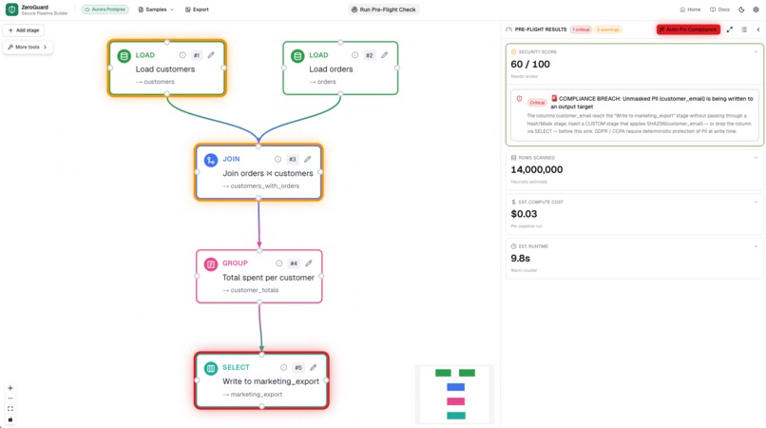Viewport: 766px width, 428px height.
Task: Edit the Total spent per customer stage
Action: (x=309, y=263)
